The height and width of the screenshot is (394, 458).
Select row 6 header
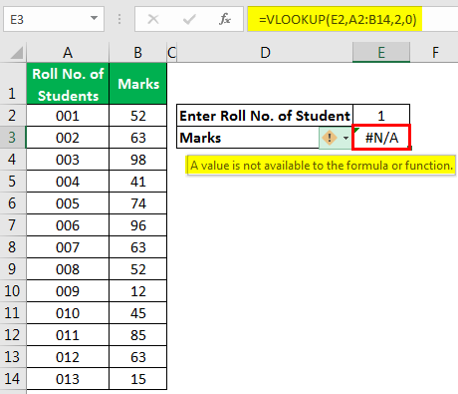point(13,203)
